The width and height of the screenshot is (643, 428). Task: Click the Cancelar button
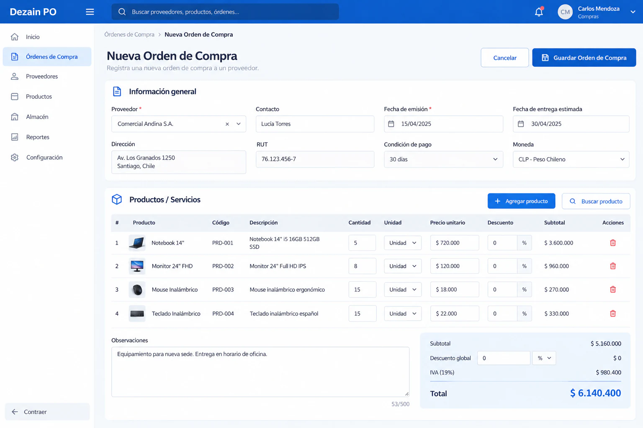tap(504, 58)
